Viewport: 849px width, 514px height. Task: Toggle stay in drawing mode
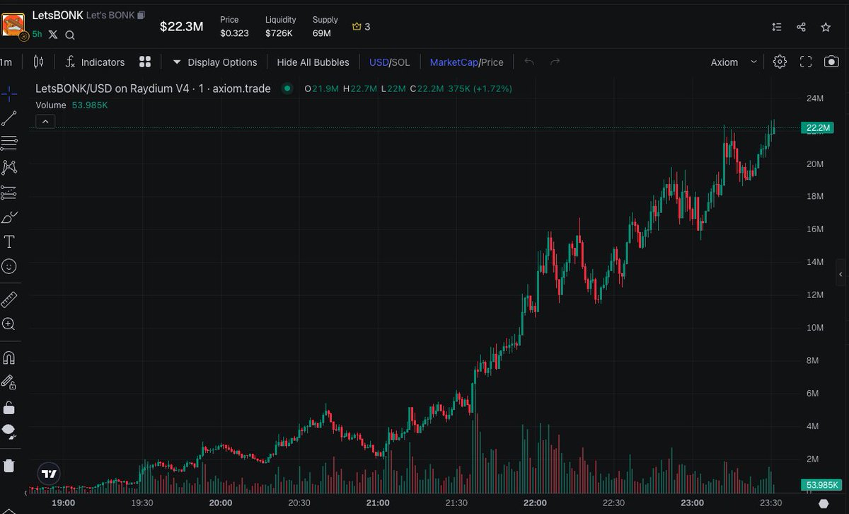pyautogui.click(x=8, y=382)
